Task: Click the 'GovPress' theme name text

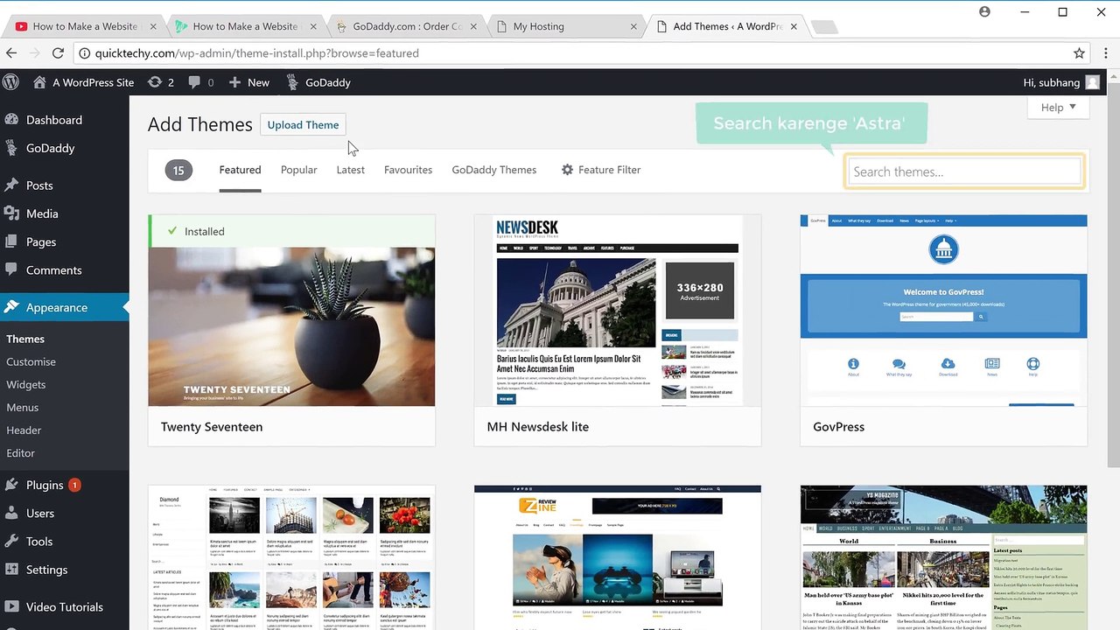Action: point(838,426)
